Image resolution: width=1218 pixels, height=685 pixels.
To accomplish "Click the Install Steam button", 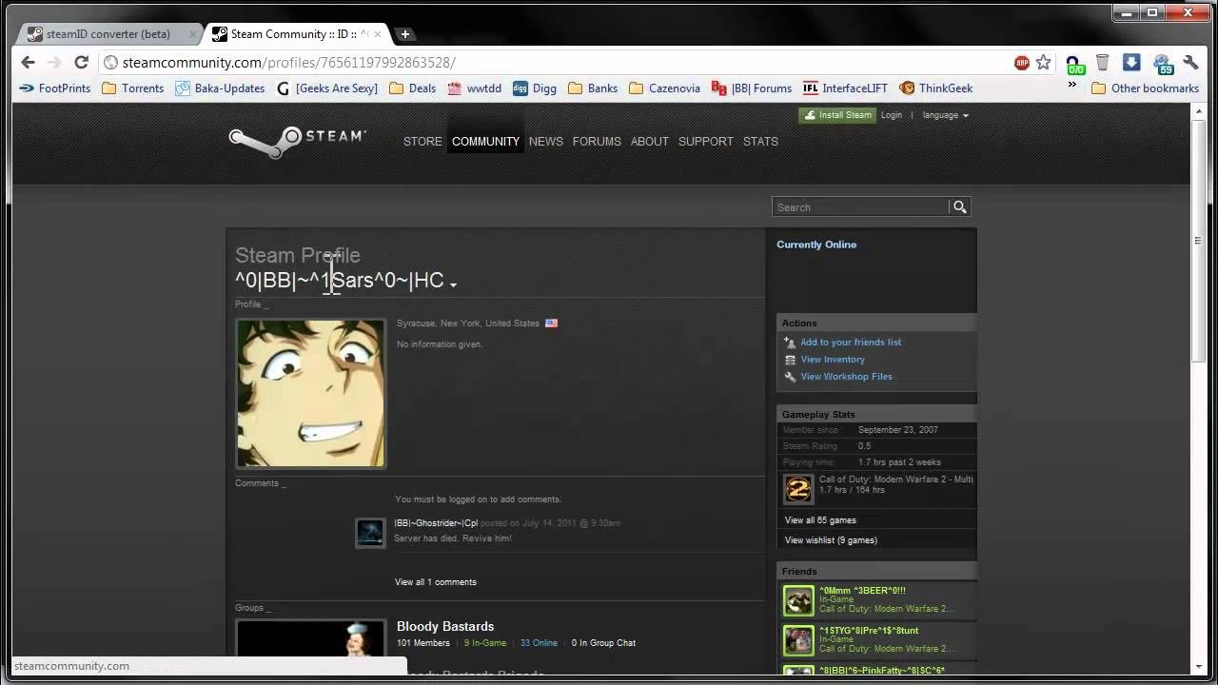I will 837,115.
